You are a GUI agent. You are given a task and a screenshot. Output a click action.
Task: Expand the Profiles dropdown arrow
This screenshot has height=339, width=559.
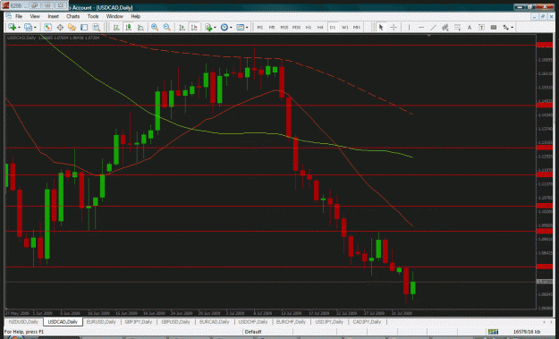click(x=35, y=28)
